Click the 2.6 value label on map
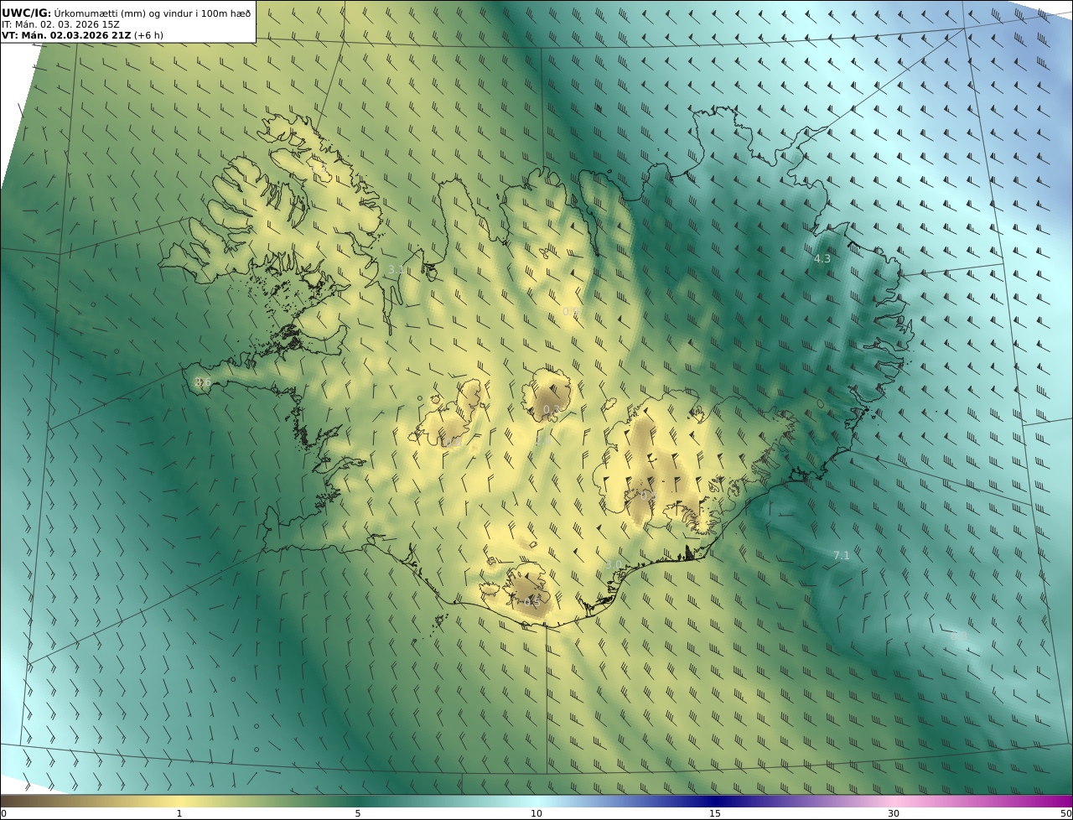The height and width of the screenshot is (820, 1073). [x=203, y=382]
